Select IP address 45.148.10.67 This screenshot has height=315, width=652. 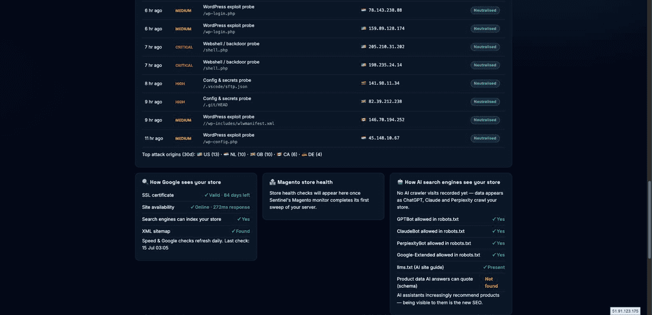coord(384,138)
